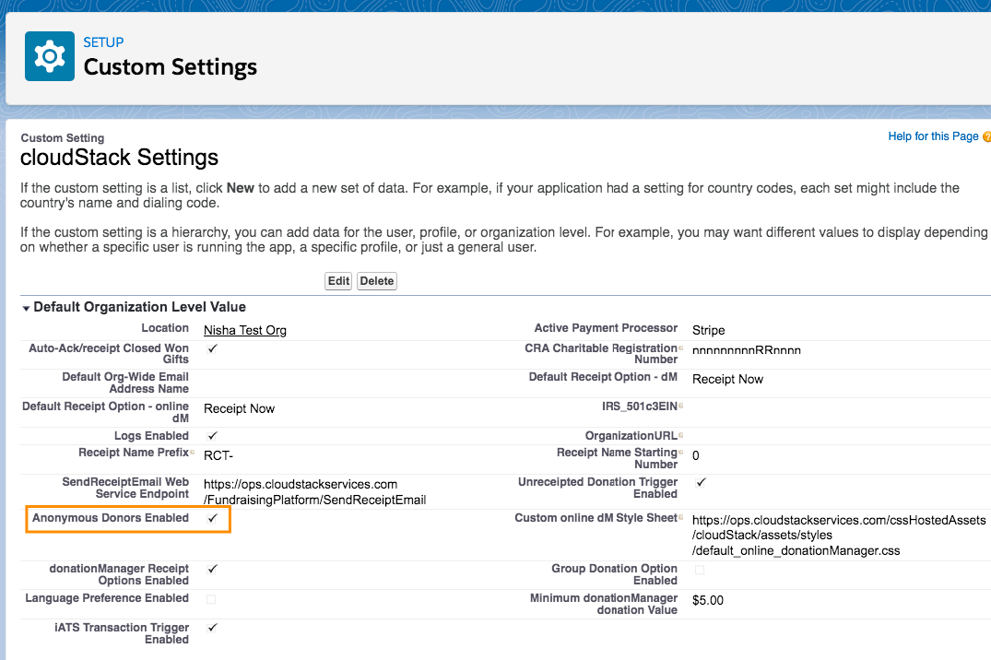Click the Default Org-Wide Email Address Name label

(x=125, y=383)
